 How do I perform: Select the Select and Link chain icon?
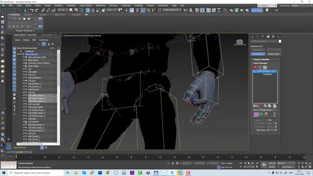tap(43, 10)
